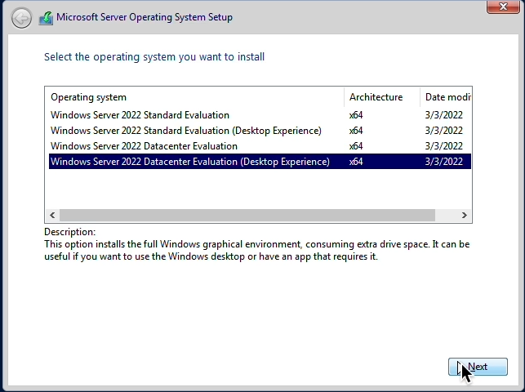Click x64 cell in Standard Evaluation row
Image resolution: width=525 pixels, height=392 pixels.
point(356,115)
